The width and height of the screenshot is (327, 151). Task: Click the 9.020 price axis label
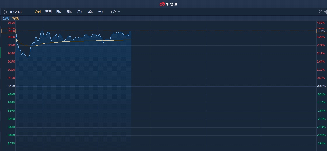[11, 103]
